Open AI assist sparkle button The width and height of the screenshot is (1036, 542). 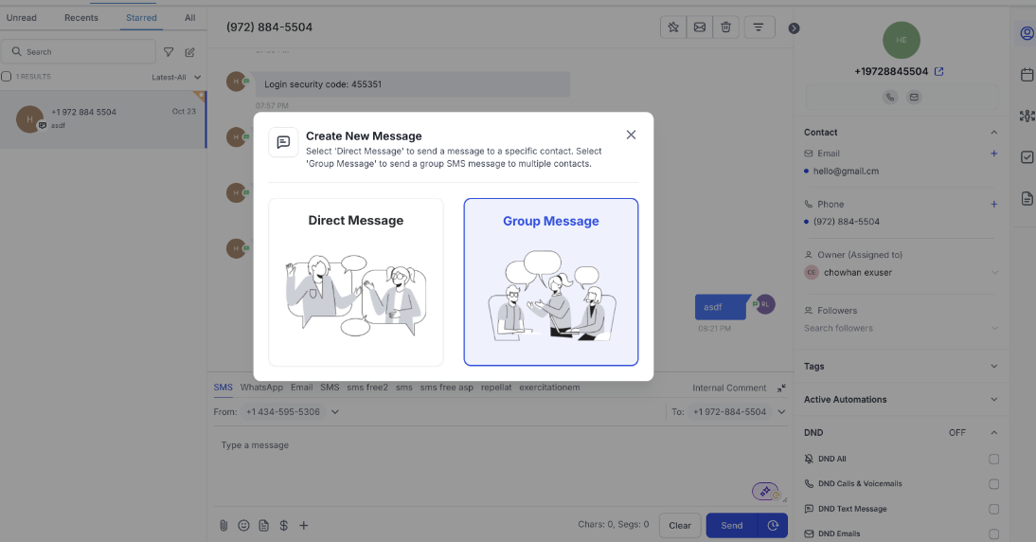click(x=765, y=491)
